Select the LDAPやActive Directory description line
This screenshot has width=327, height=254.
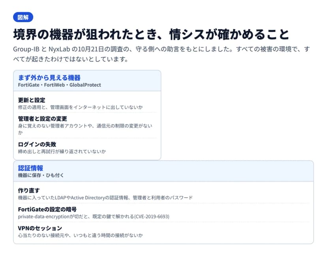coord(105,197)
